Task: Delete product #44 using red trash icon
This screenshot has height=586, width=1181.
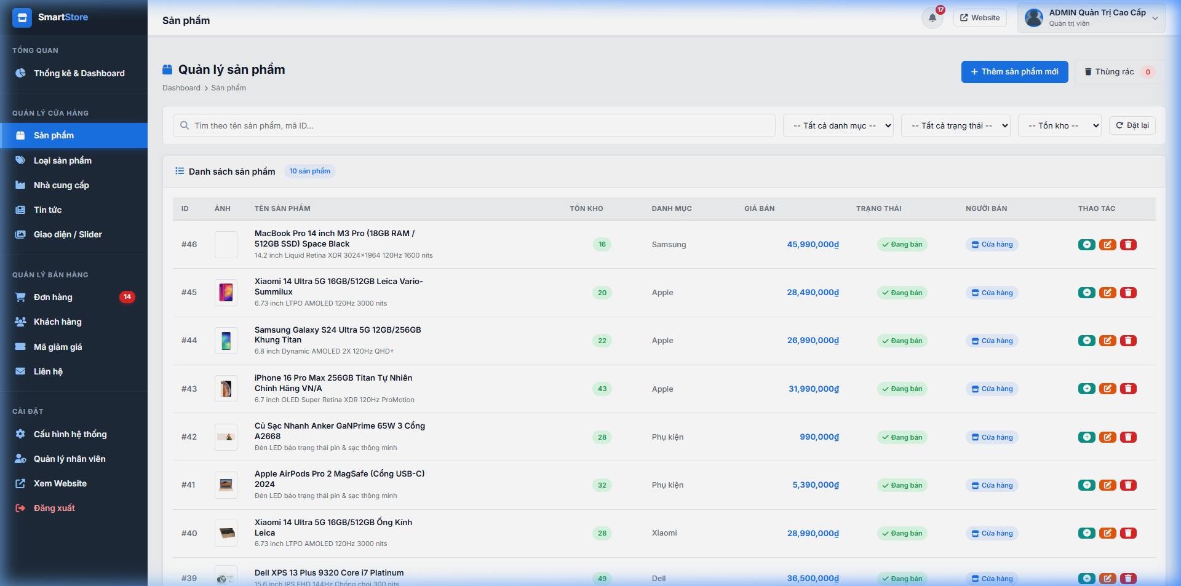Action: [x=1128, y=341]
